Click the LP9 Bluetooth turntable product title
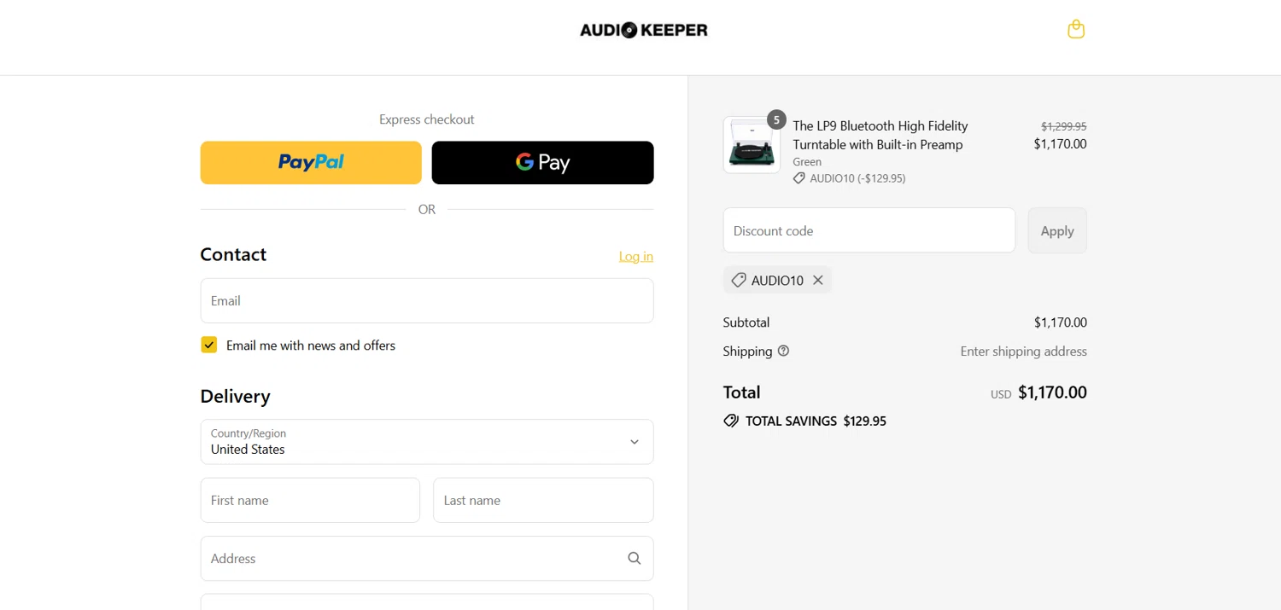This screenshot has height=610, width=1281. (880, 135)
